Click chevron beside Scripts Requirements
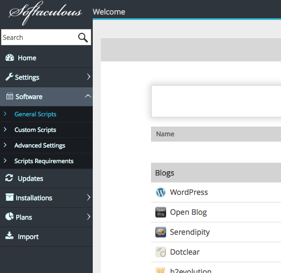The width and height of the screenshot is (281, 273). [x=5, y=160]
